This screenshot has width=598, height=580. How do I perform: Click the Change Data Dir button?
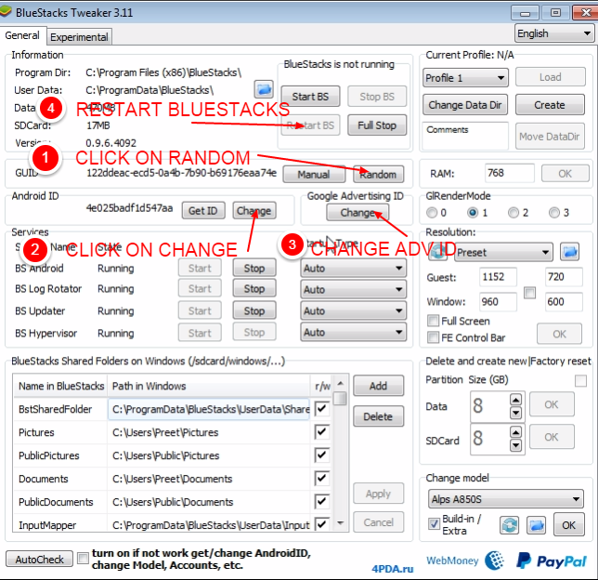point(465,105)
